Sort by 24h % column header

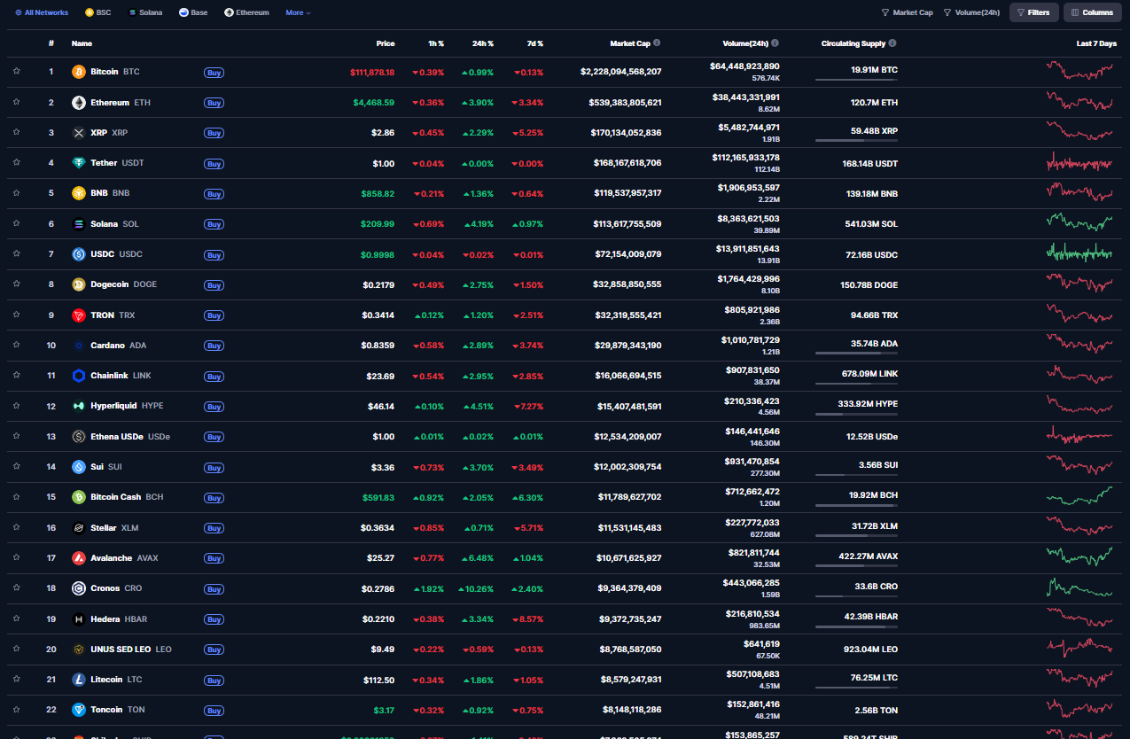click(x=482, y=43)
